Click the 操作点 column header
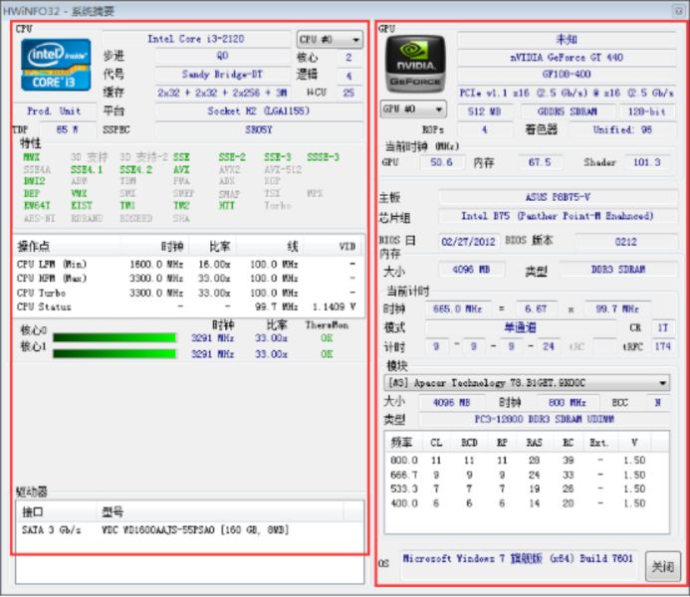The width and height of the screenshot is (690, 597). pos(68,246)
